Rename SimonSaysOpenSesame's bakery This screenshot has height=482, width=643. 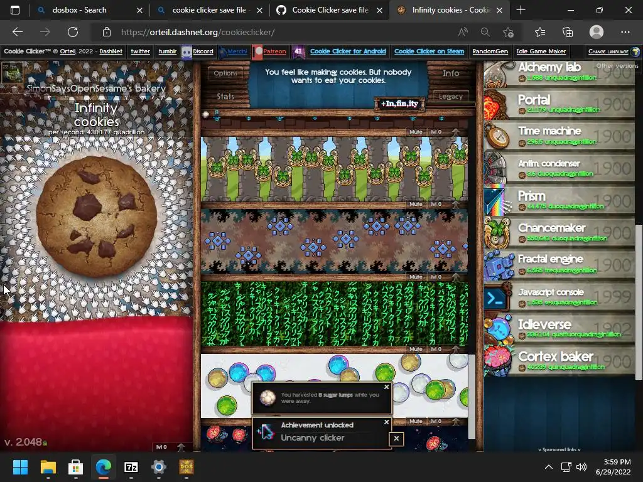click(x=96, y=88)
